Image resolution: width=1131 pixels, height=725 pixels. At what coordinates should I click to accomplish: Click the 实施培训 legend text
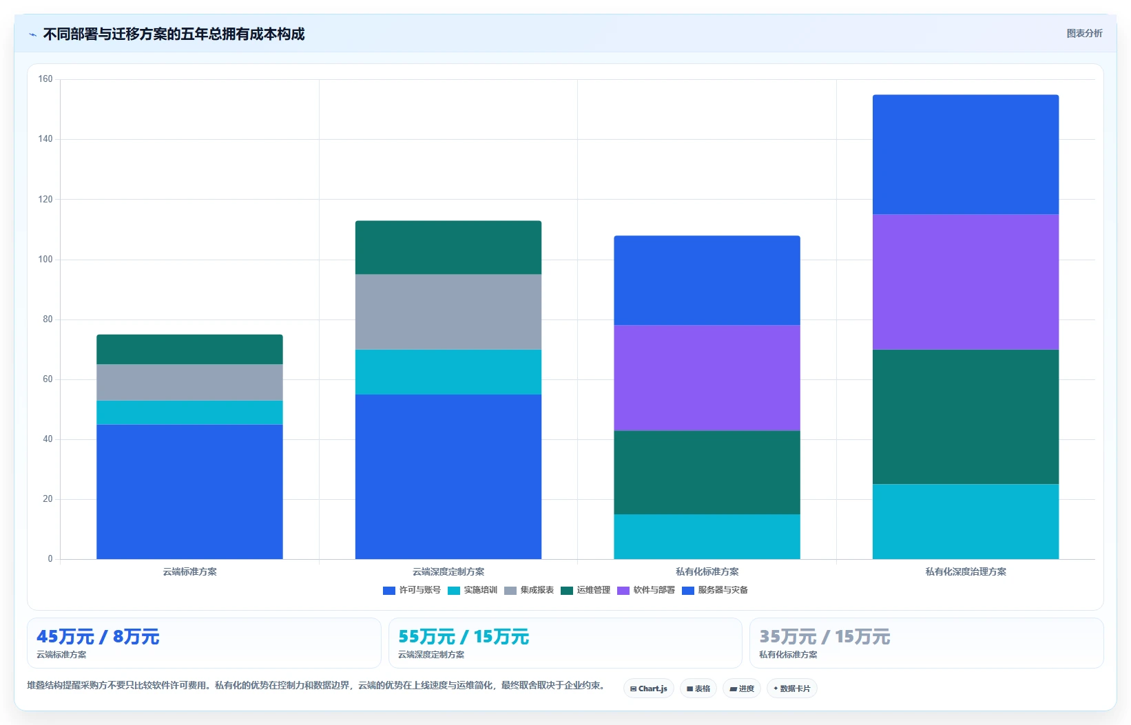(481, 590)
